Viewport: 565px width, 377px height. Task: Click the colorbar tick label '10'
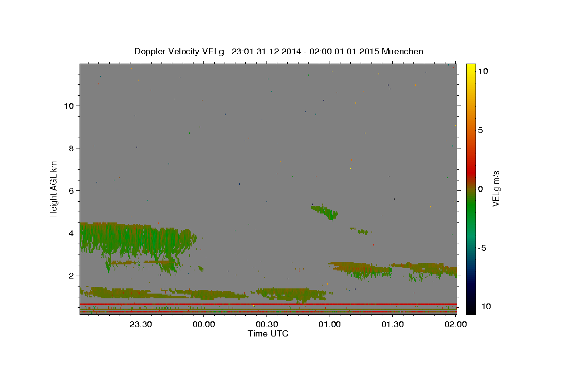click(483, 71)
